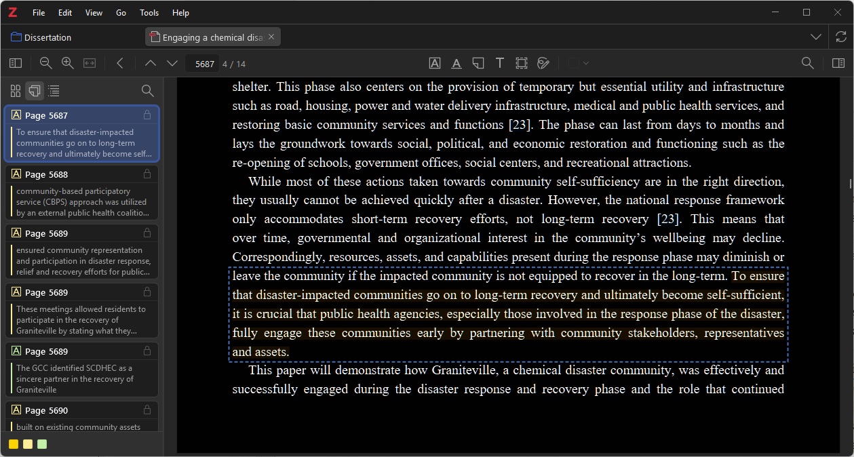Sync with Zotero server
The image size is (854, 457).
(841, 37)
